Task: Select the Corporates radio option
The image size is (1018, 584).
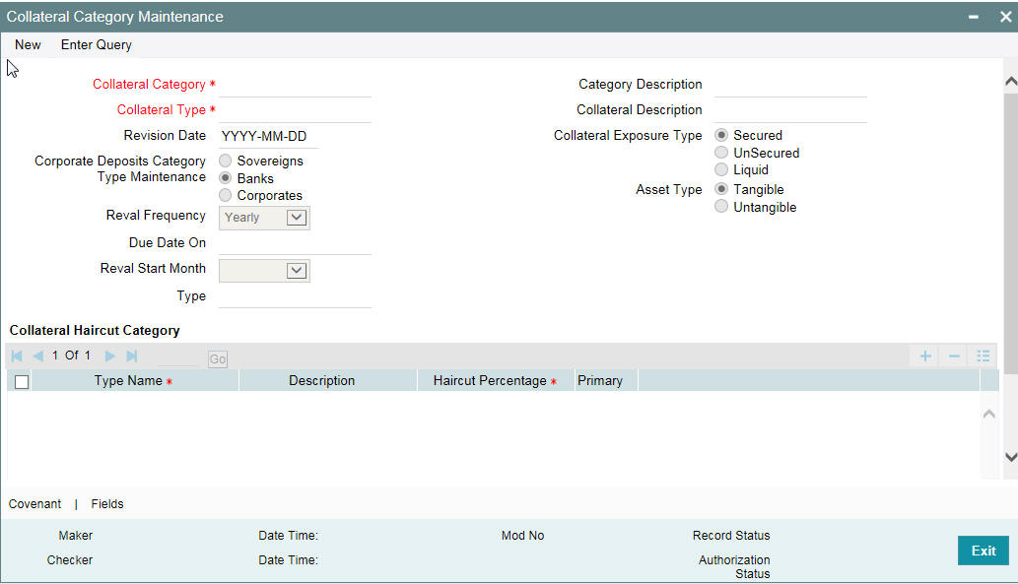Action: 226,195
